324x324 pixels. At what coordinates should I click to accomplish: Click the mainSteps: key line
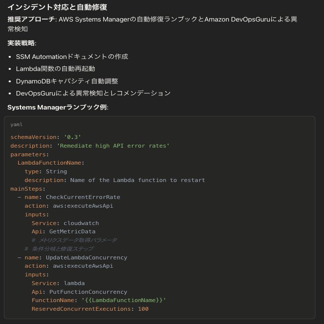tap(28, 189)
